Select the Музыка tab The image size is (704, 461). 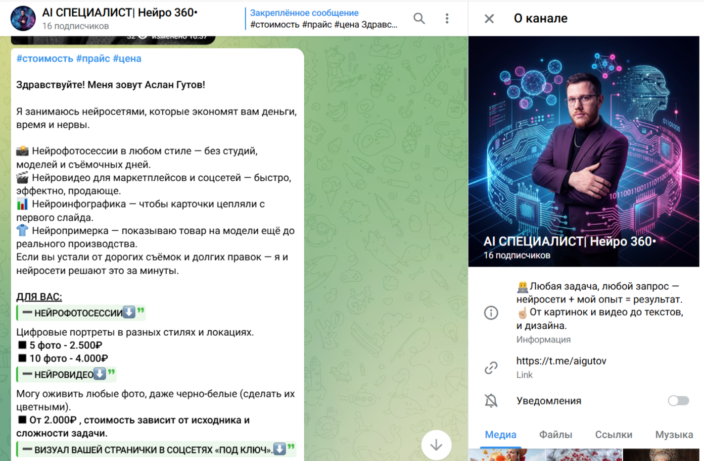[674, 435]
